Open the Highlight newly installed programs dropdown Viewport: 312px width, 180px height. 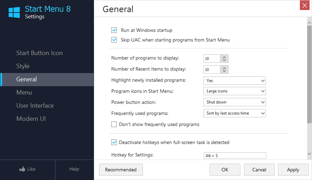[234, 81]
